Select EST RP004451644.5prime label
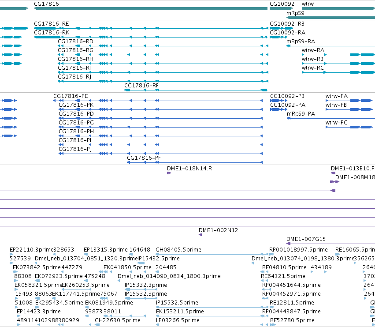375x327 pixels. pos(292,285)
